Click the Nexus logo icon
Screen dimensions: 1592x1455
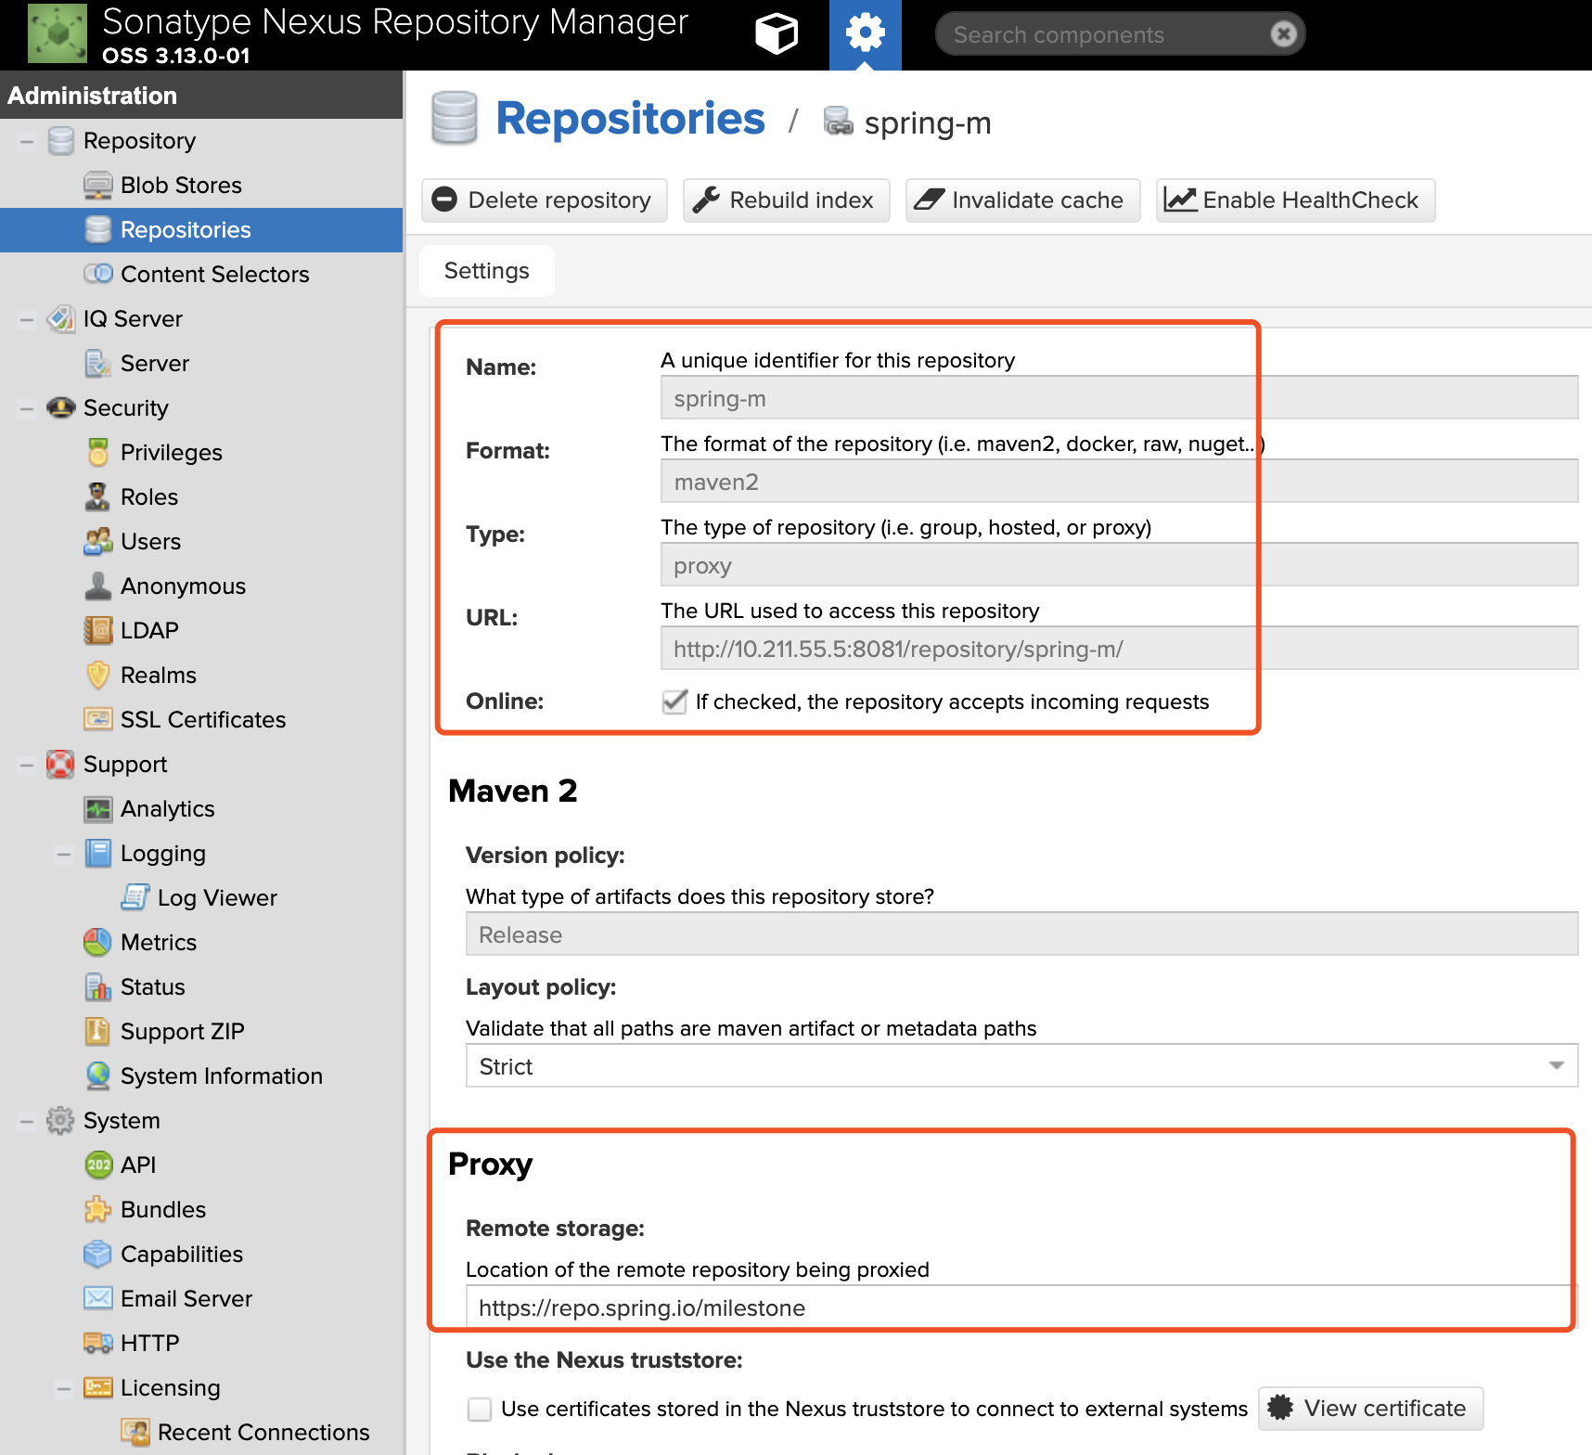pos(58,33)
